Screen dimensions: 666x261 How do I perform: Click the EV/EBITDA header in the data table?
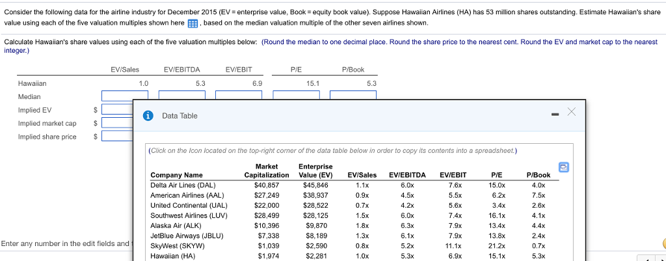(407, 175)
